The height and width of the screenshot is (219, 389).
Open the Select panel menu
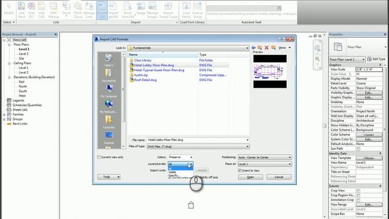(9, 22)
